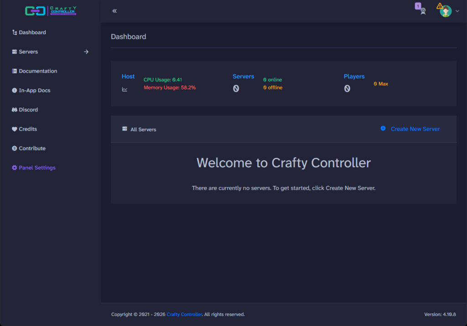Image resolution: width=467 pixels, height=326 pixels.
Task: Open the Crafty Controller logo
Action: click(51, 11)
